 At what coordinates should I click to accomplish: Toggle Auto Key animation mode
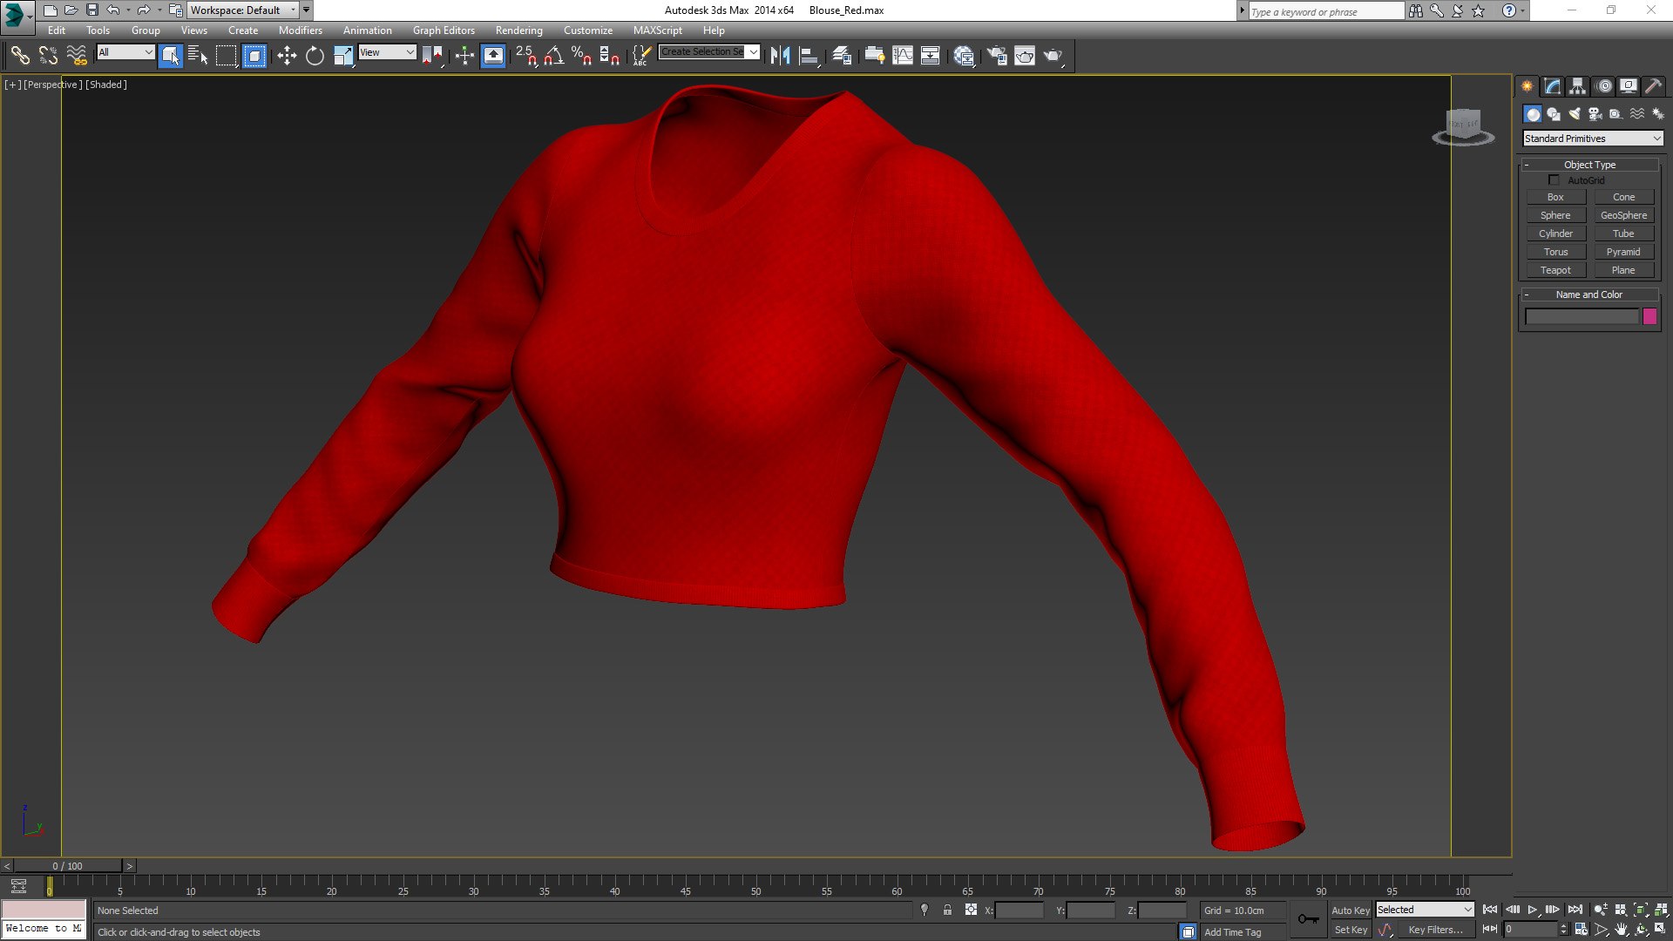pos(1351,911)
